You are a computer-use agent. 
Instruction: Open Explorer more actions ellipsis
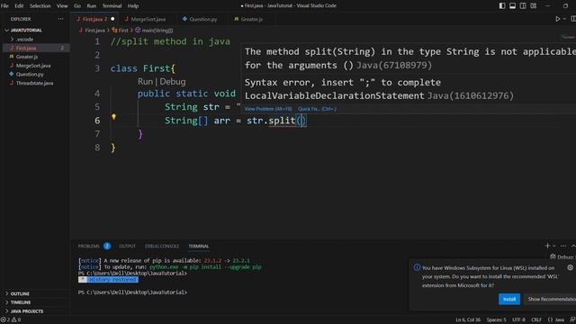[60, 19]
